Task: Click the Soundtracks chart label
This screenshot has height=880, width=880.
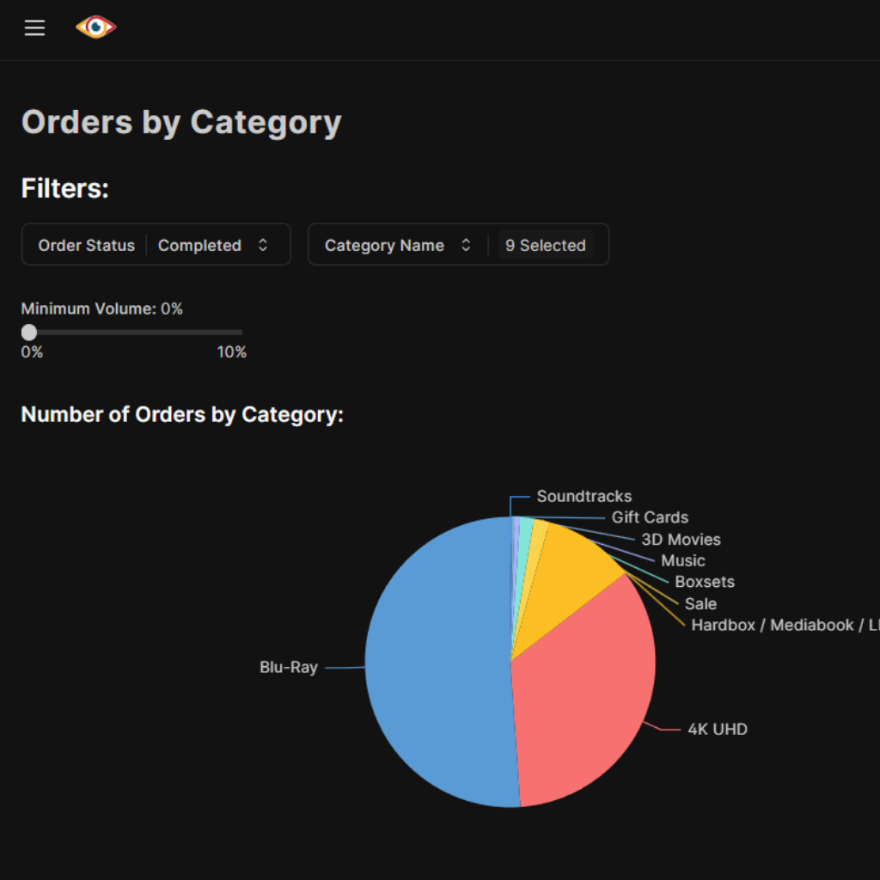Action: (584, 496)
